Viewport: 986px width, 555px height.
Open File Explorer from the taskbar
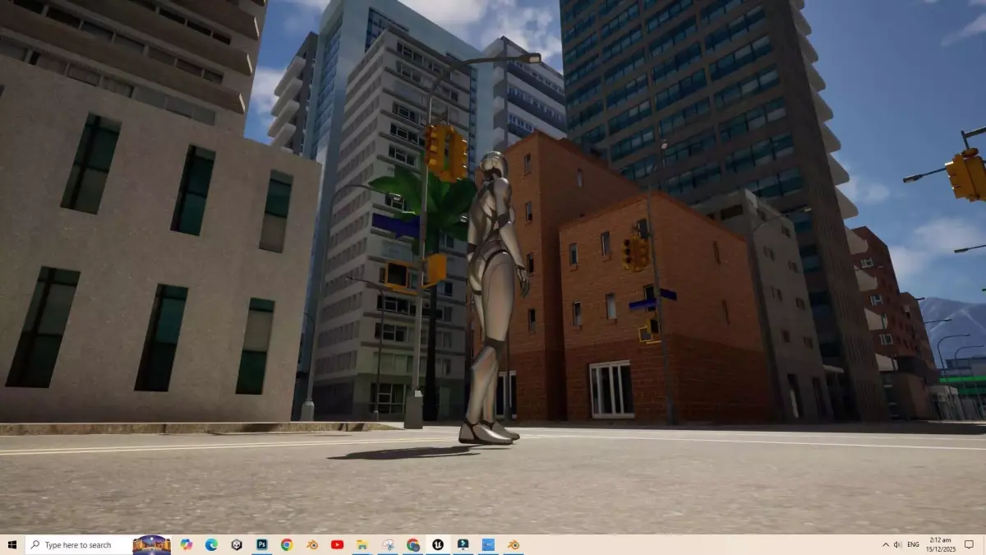[362, 545]
